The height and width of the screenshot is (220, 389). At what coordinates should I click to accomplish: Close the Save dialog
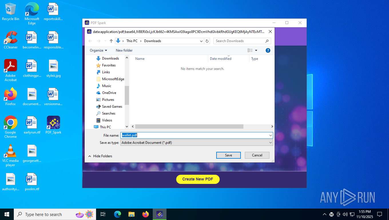(x=270, y=32)
